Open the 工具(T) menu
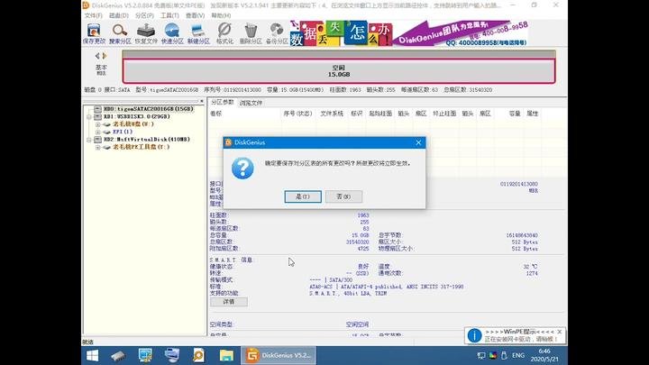This screenshot has width=649, height=365. [169, 15]
